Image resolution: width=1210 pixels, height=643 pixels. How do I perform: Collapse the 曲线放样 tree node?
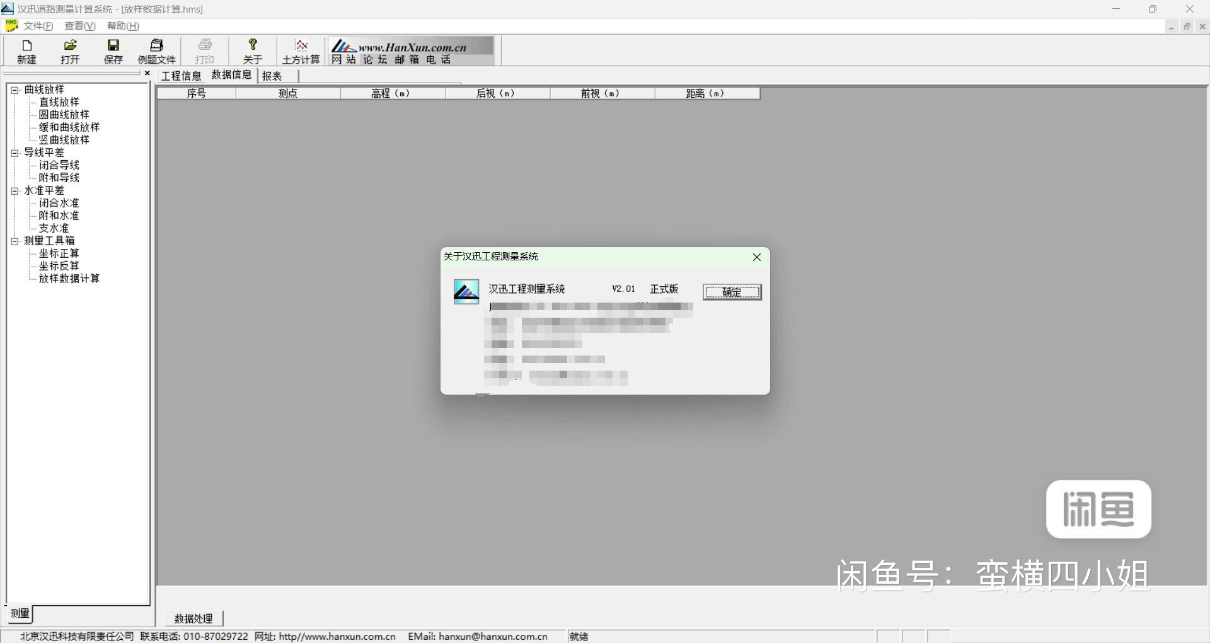[14, 90]
